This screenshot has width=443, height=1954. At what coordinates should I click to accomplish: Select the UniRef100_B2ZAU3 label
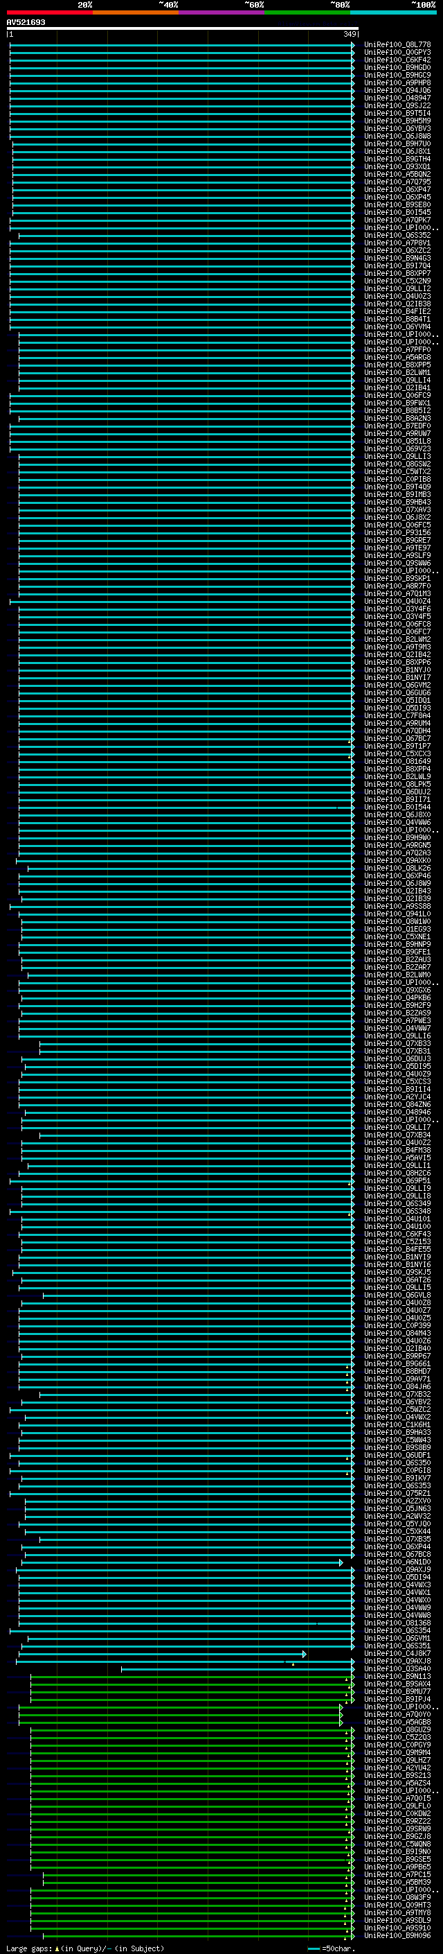point(397,959)
